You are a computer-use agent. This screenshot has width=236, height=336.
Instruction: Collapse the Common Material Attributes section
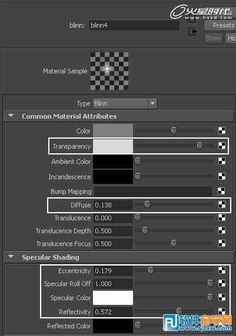[11, 116]
